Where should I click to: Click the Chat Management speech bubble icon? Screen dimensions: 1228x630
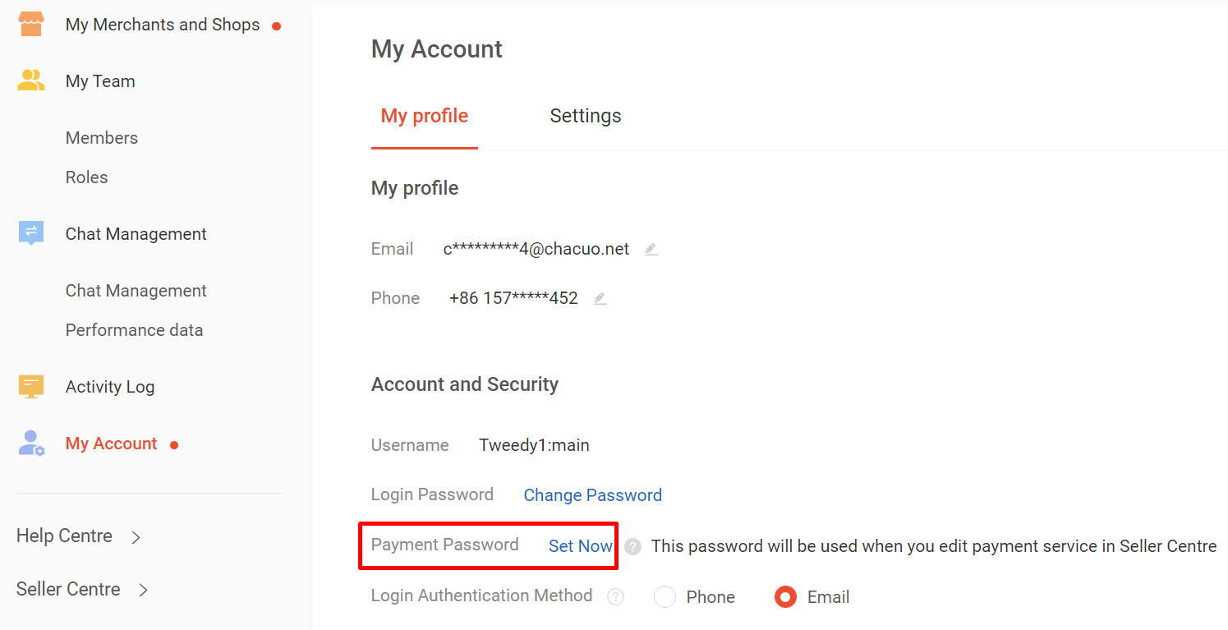tap(30, 233)
